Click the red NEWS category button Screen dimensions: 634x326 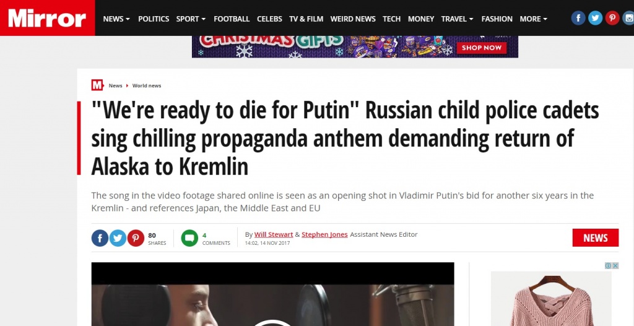[595, 238]
